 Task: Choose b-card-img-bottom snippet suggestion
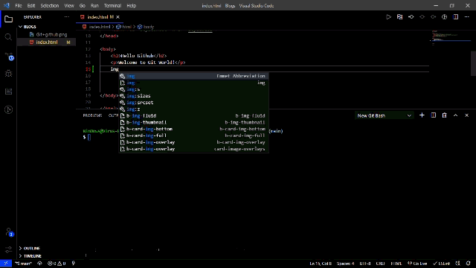tap(193, 129)
